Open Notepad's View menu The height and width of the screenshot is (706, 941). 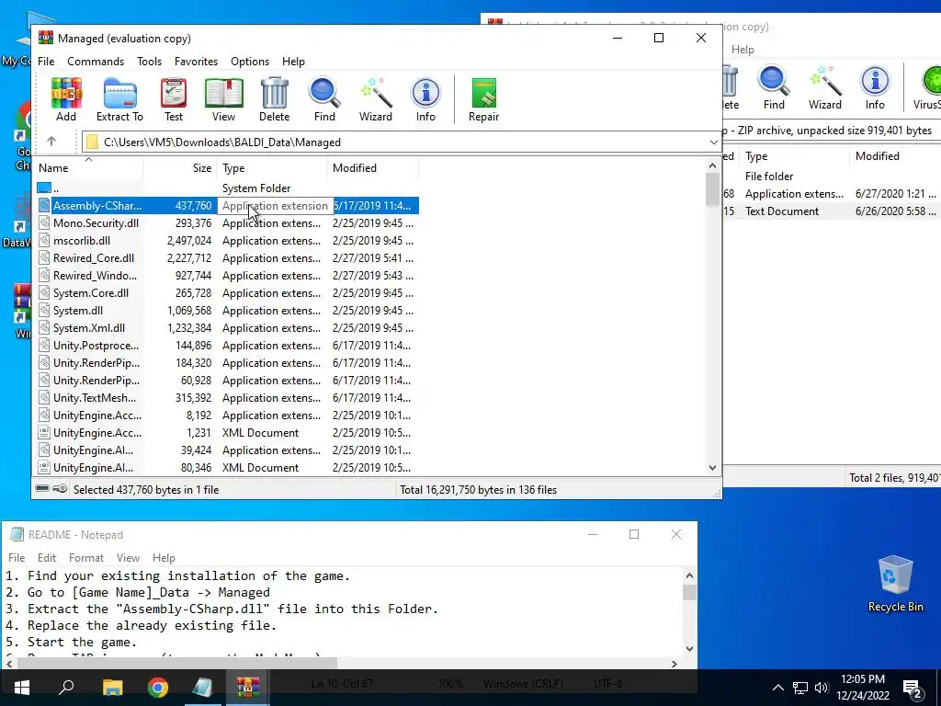(128, 558)
